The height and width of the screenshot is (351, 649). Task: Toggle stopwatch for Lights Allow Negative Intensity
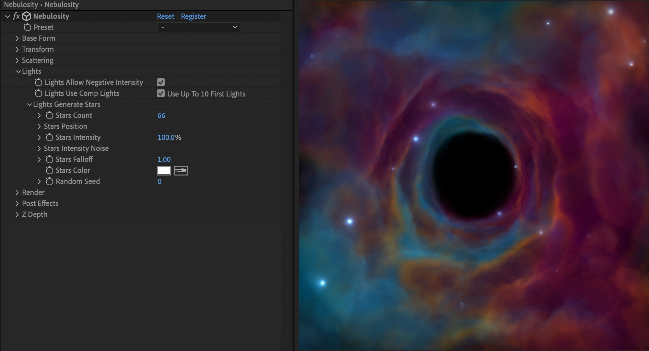point(39,82)
